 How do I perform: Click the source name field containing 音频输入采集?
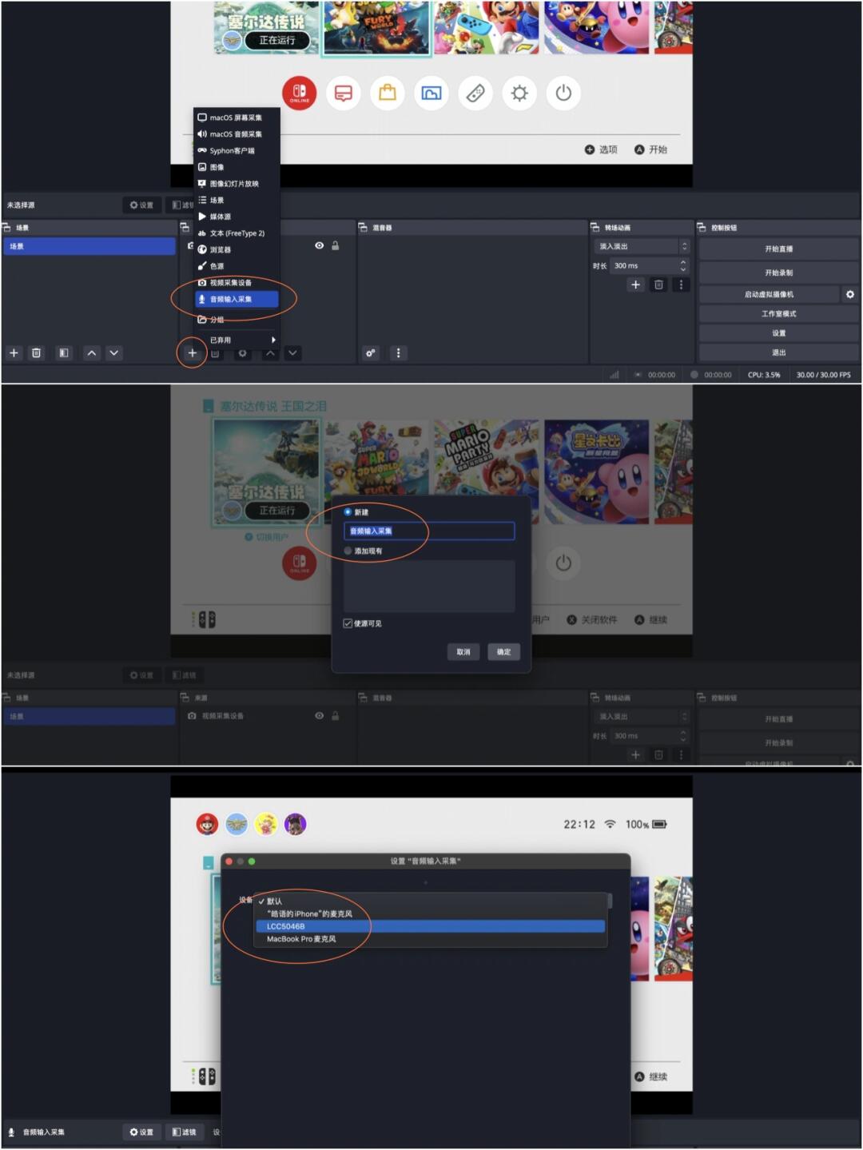point(429,531)
